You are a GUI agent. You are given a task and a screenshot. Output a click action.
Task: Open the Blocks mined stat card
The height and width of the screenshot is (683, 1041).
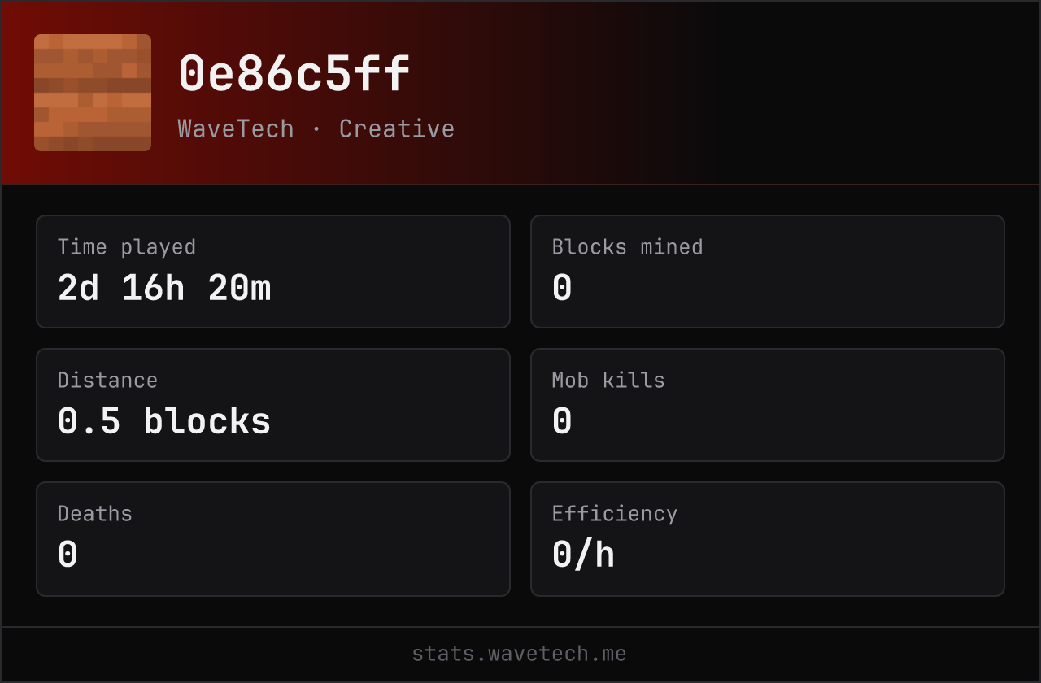(x=768, y=272)
